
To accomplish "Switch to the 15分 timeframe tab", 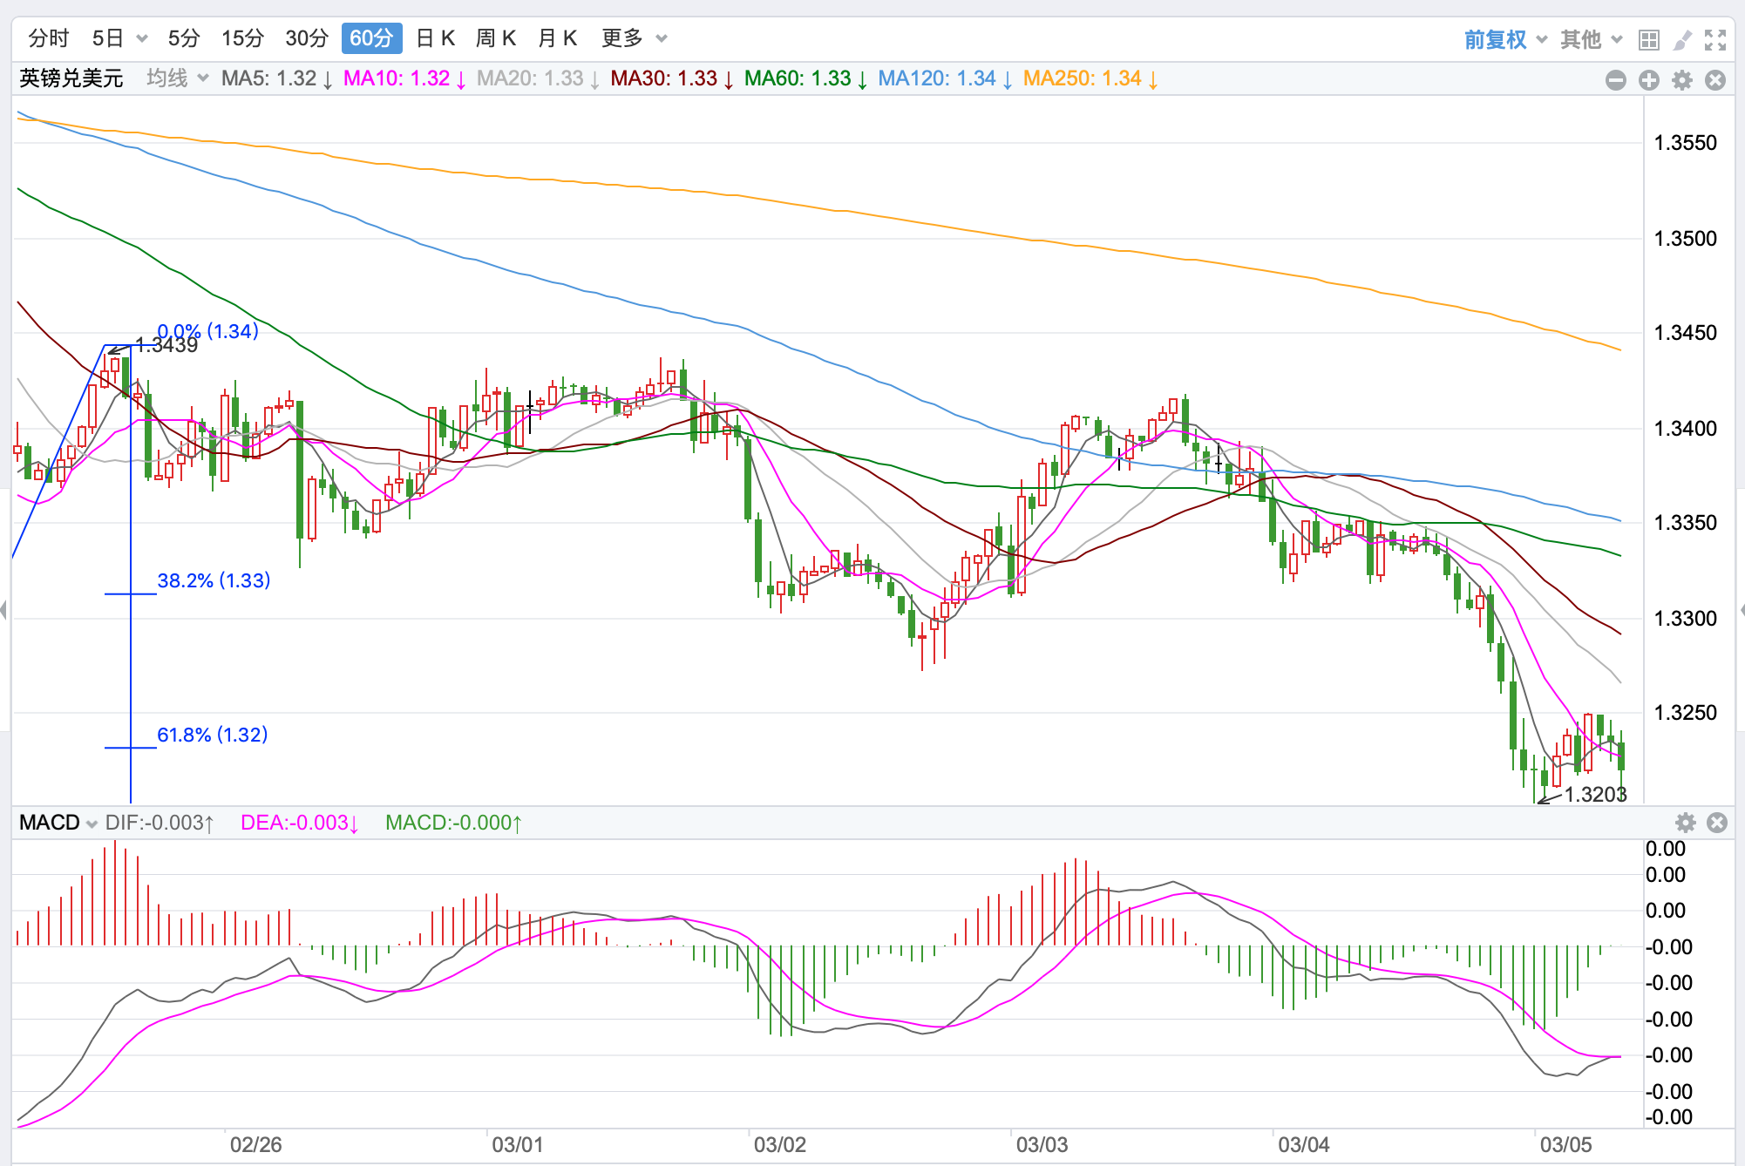I will 242,38.
